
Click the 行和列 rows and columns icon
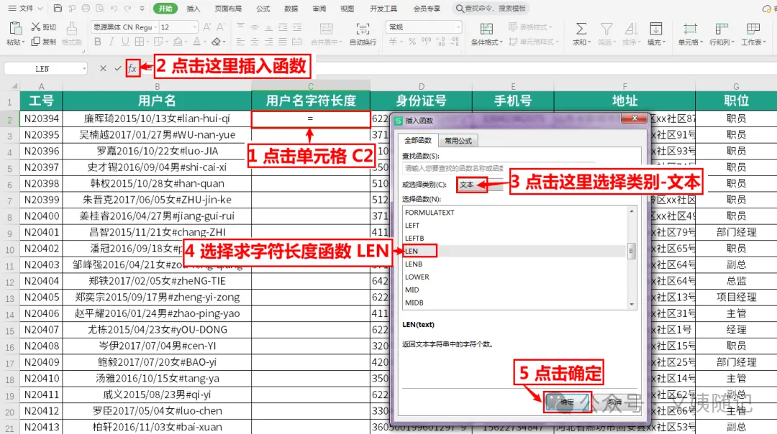pyautogui.click(x=722, y=29)
